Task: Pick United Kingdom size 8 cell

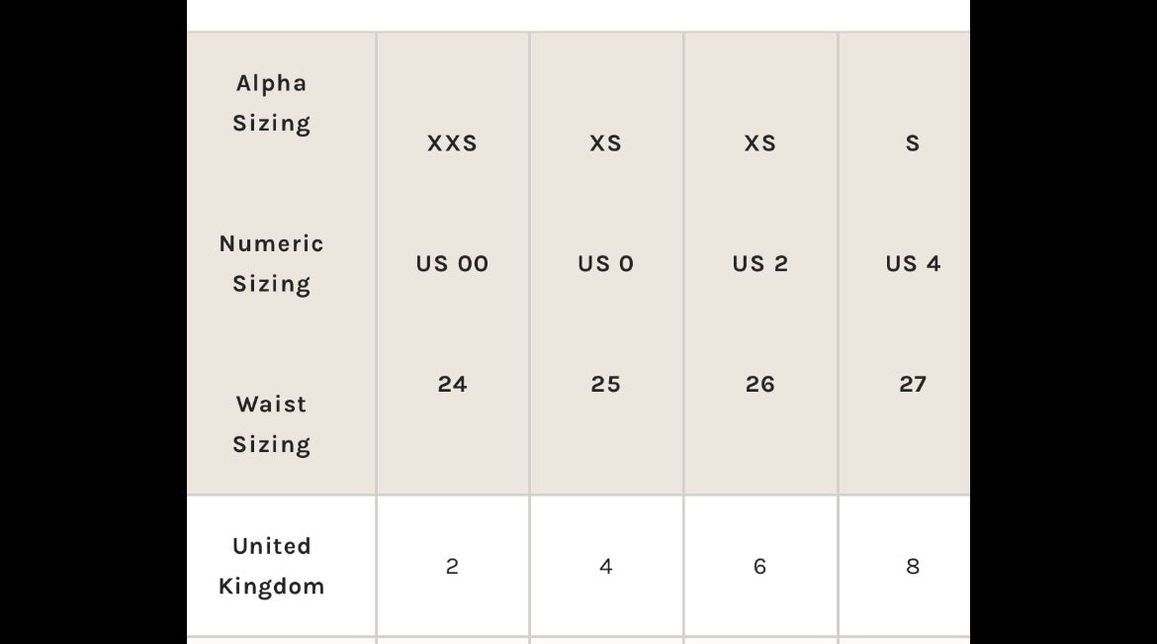Action: (913, 566)
